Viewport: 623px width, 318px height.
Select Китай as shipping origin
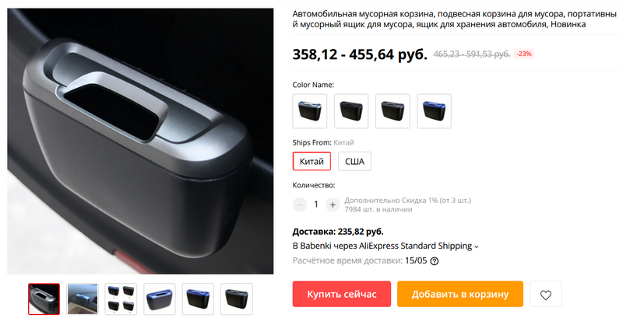tap(312, 162)
